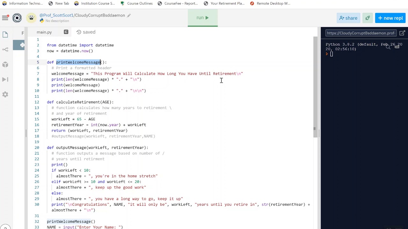Switch to the Your Retirement Pla... browser tab
The image size is (408, 229).
tap(224, 3)
